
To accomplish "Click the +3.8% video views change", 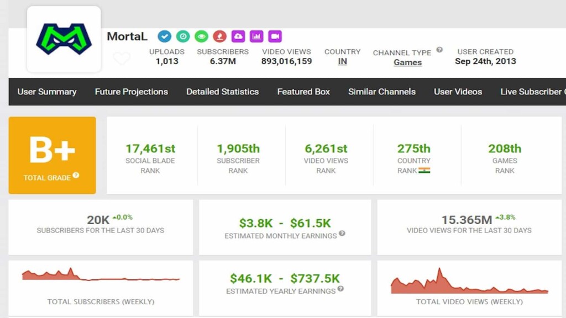I will click(x=505, y=217).
